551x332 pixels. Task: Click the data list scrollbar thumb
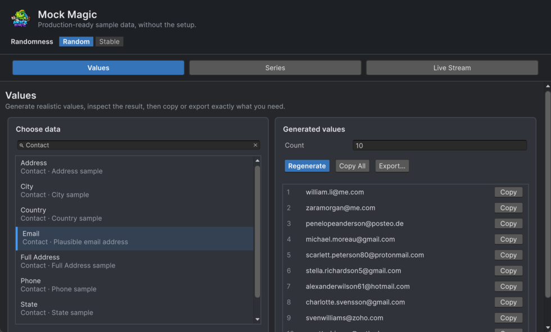258,231
